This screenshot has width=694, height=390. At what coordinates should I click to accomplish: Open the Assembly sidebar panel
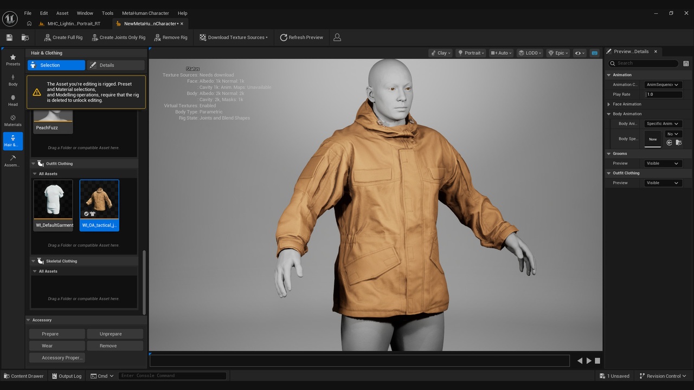tap(13, 161)
